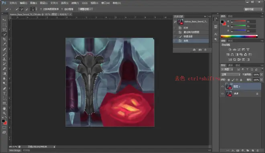Select the Quick Selection tool in toolbox
Image resolution: width=265 pixels, height=153 pixels.
[x=4, y=35]
